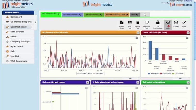Click the tall Jim Lewis Answered bar

pos(150,50)
